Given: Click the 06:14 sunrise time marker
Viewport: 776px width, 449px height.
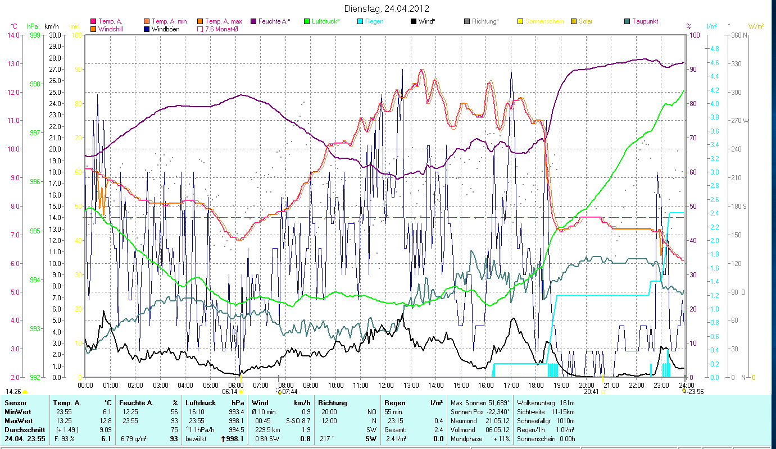Looking at the screenshot, I should pyautogui.click(x=230, y=392).
